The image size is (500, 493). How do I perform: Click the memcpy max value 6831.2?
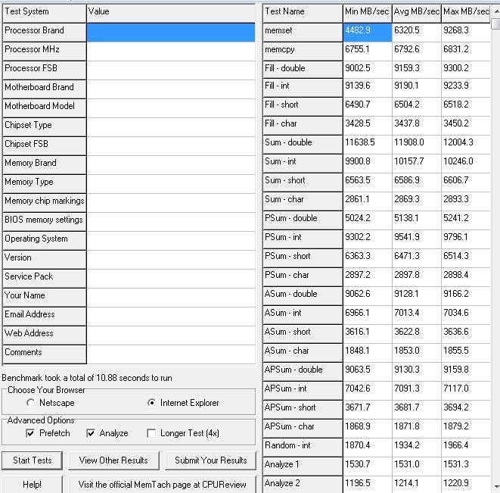click(x=466, y=51)
